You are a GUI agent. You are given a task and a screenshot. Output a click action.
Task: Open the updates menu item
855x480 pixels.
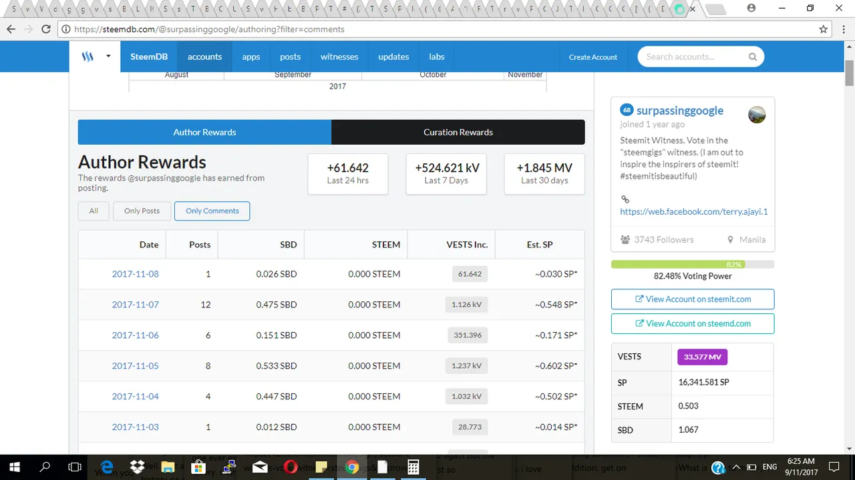[x=393, y=57]
